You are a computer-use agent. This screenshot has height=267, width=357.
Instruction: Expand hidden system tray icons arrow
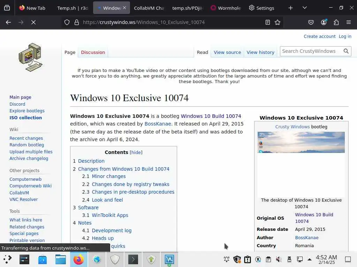(310, 259)
